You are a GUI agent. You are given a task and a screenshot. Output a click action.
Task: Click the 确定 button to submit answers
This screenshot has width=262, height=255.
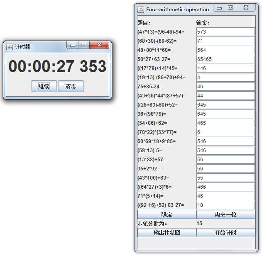pos(167,214)
